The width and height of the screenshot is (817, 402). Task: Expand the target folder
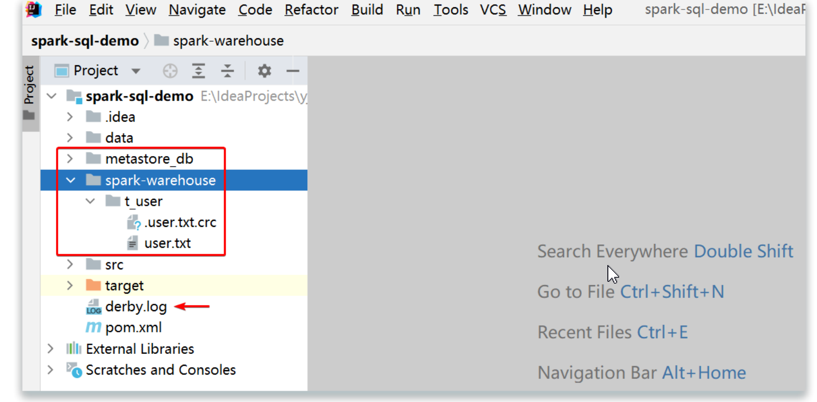coord(70,286)
